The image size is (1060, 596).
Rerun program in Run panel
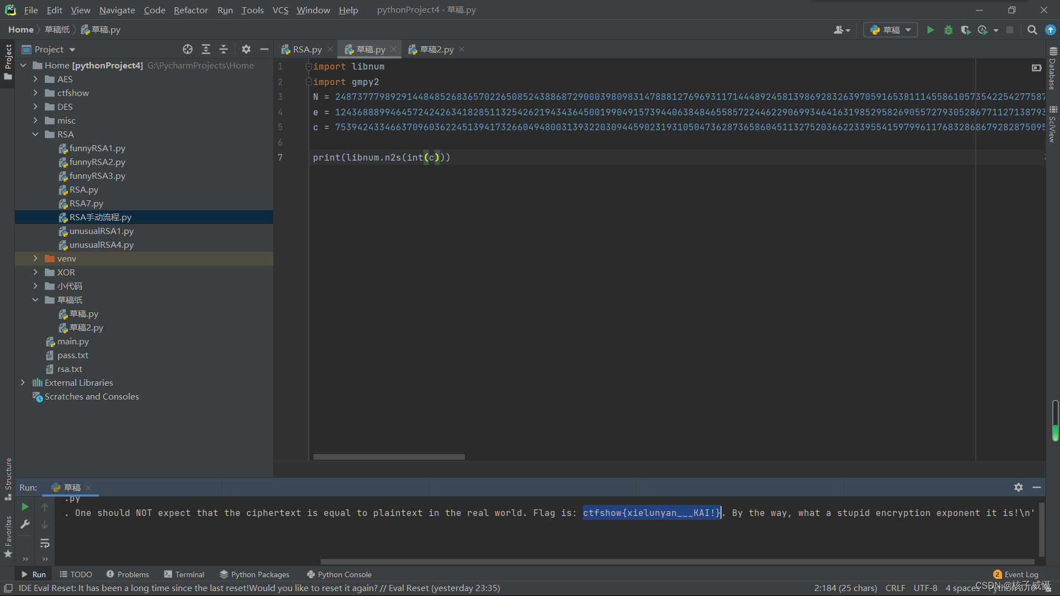point(25,507)
